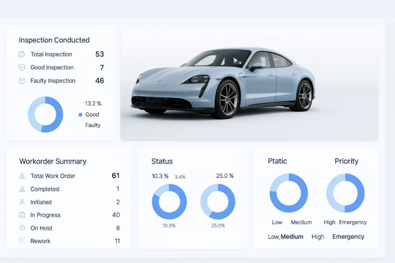Click the On Hold info icon
This screenshot has height=263, width=395.
coord(22,228)
